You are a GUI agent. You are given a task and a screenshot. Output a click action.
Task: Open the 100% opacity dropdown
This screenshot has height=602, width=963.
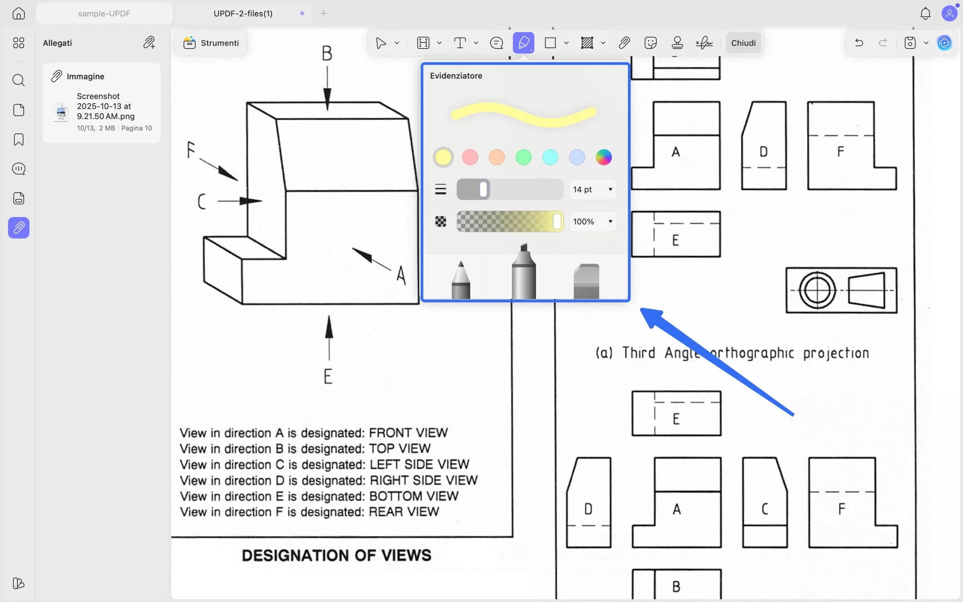point(593,221)
